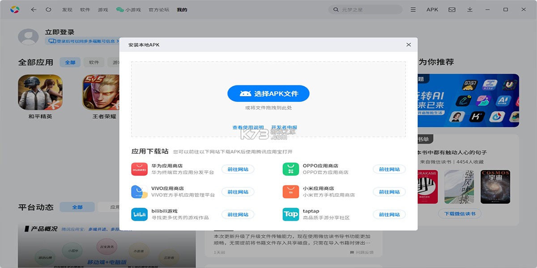Click the VIVO store icon
Image resolution: width=537 pixels, height=268 pixels.
[140, 192]
